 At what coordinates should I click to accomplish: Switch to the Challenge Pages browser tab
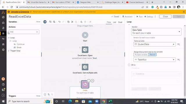point(112,2)
